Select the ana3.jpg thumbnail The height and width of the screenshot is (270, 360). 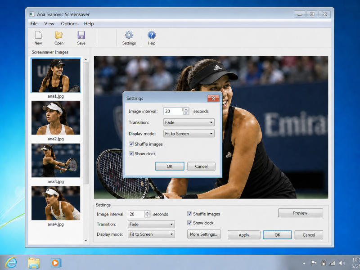[x=56, y=161]
